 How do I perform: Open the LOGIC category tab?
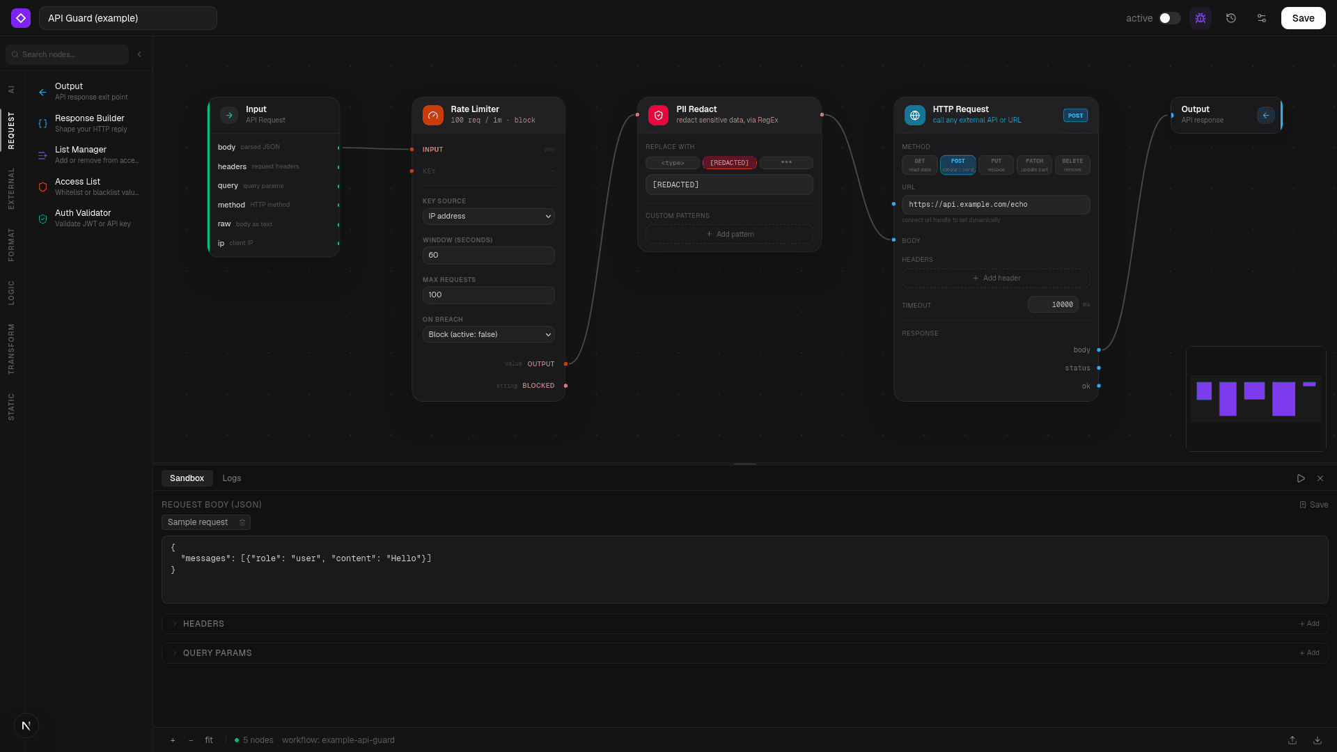tap(11, 293)
